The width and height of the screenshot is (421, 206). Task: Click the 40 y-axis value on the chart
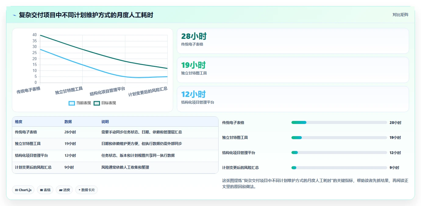pos(34,35)
